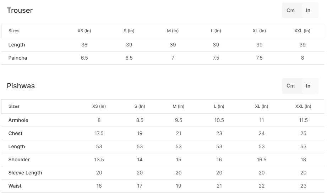The height and width of the screenshot is (195, 327).
Task: Click the XXL (In) header in Trouser table
Action: pyautogui.click(x=303, y=31)
